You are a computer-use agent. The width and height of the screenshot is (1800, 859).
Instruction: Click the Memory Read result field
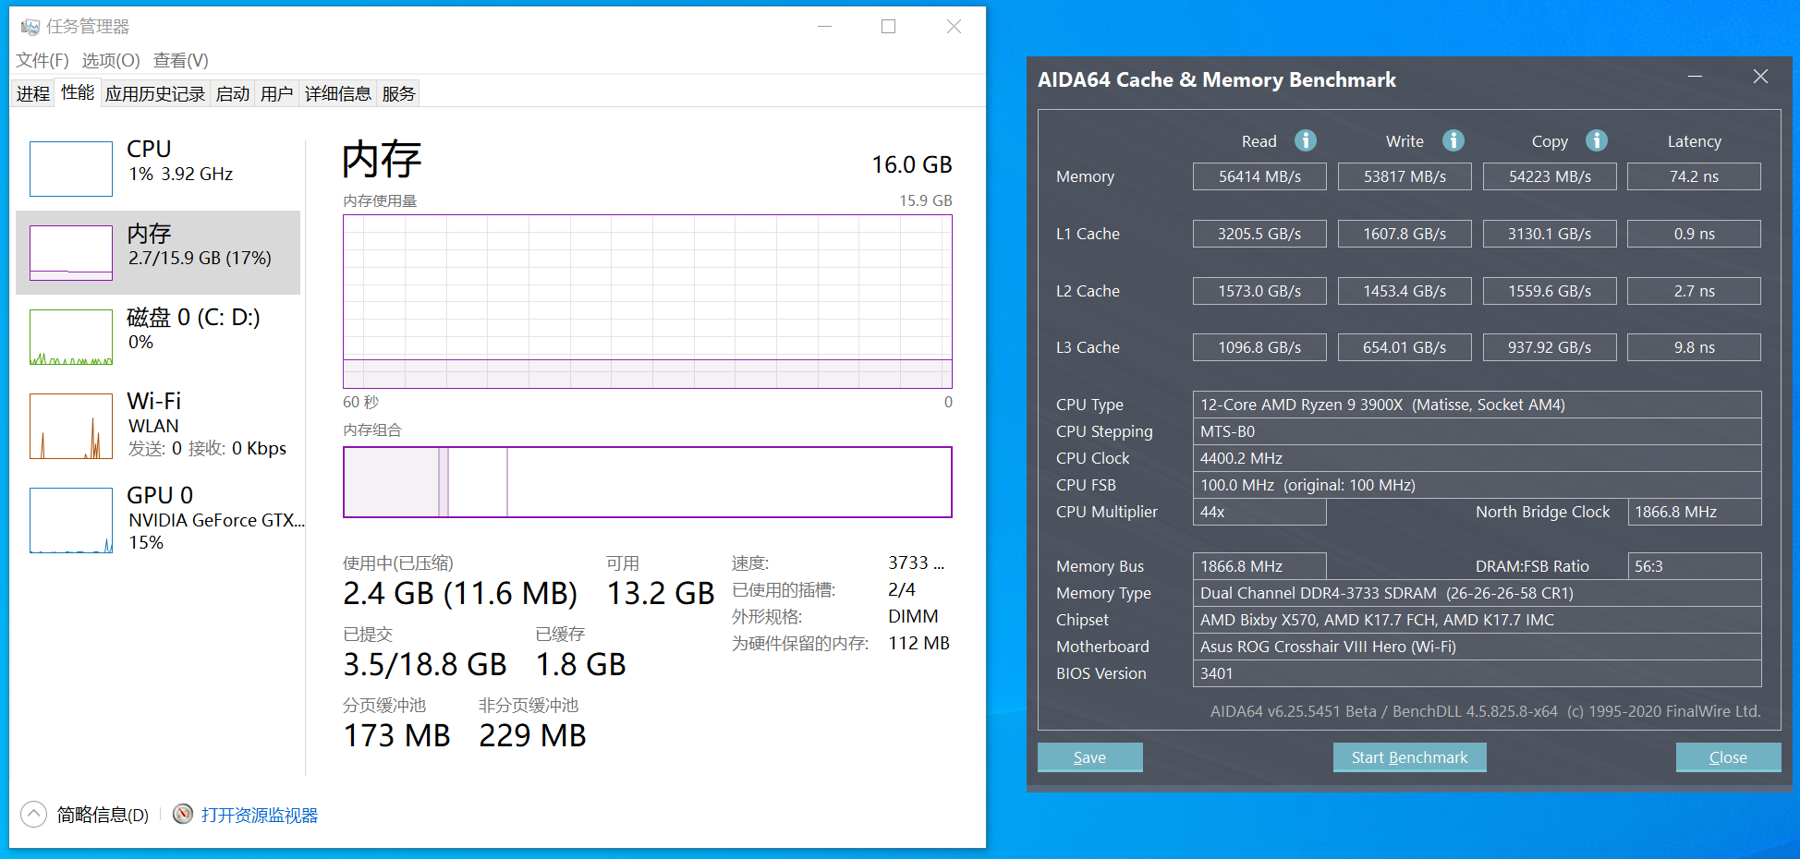click(x=1259, y=176)
